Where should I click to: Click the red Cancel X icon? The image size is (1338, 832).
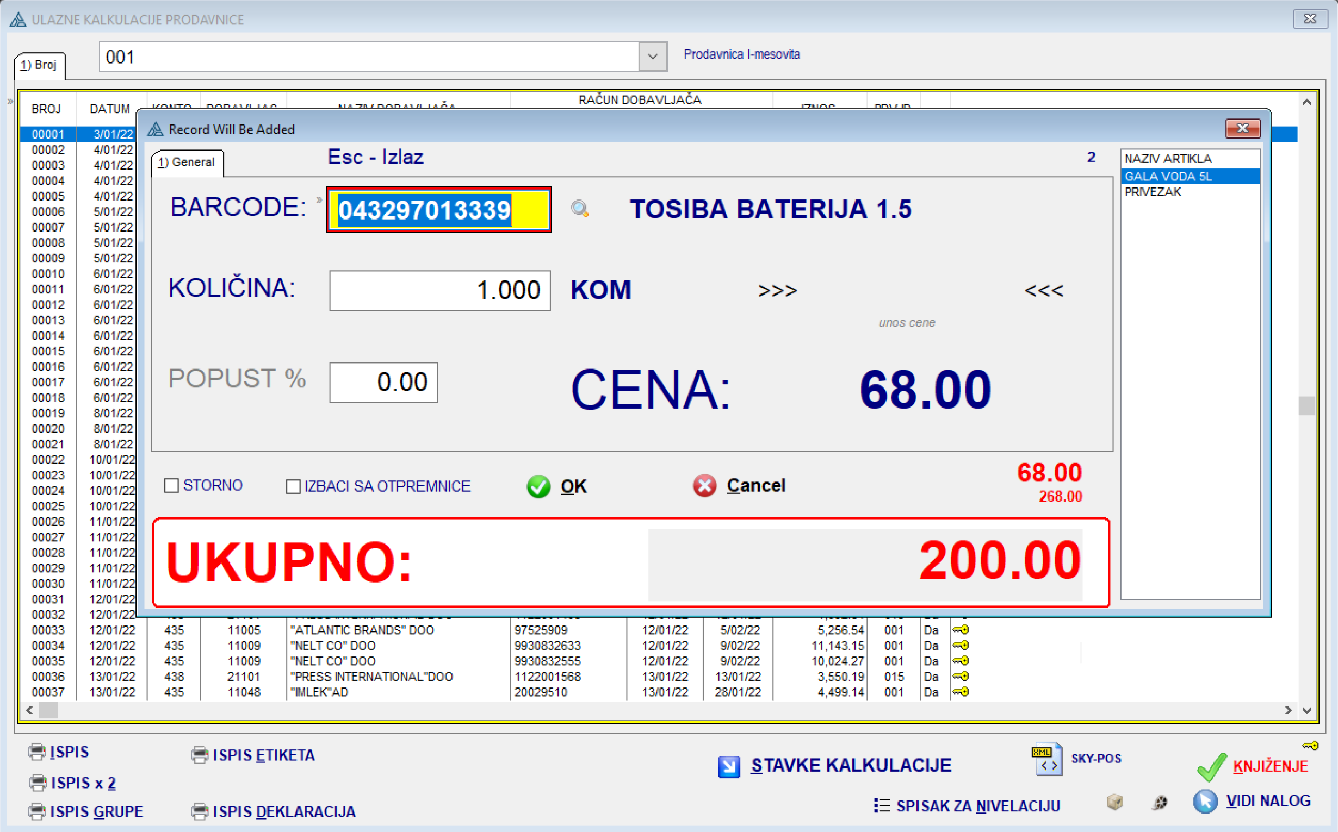[x=704, y=486]
